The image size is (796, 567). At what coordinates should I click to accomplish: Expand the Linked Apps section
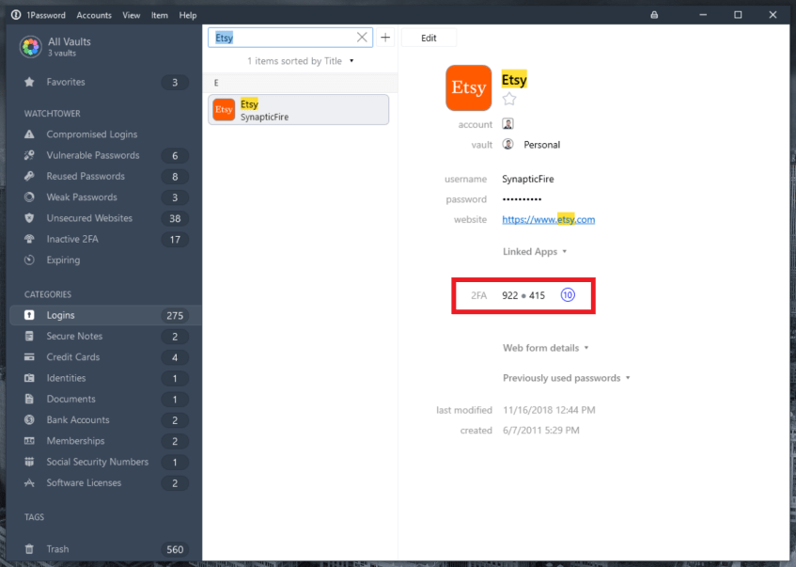pyautogui.click(x=536, y=252)
